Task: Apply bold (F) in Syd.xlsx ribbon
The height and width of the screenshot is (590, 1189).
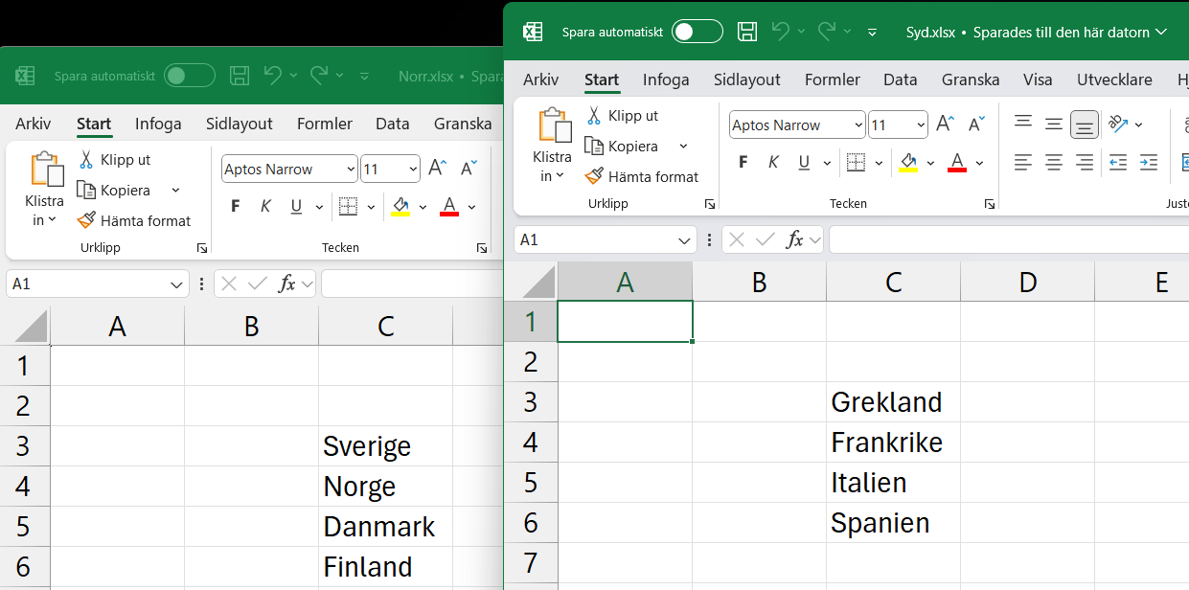Action: [743, 162]
